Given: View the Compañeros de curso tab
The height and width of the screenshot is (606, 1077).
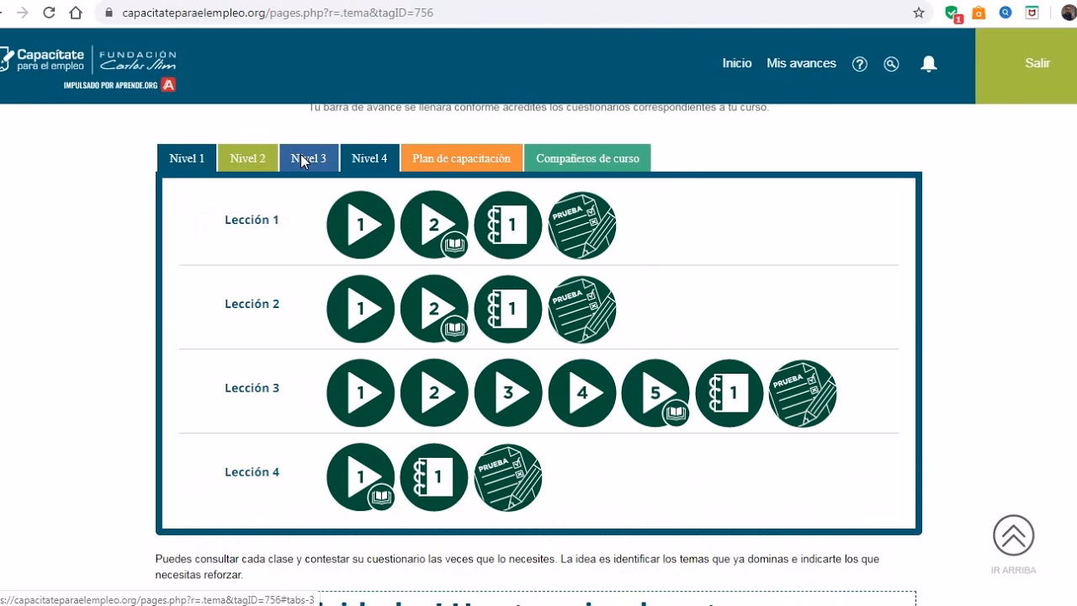Looking at the screenshot, I should [587, 158].
